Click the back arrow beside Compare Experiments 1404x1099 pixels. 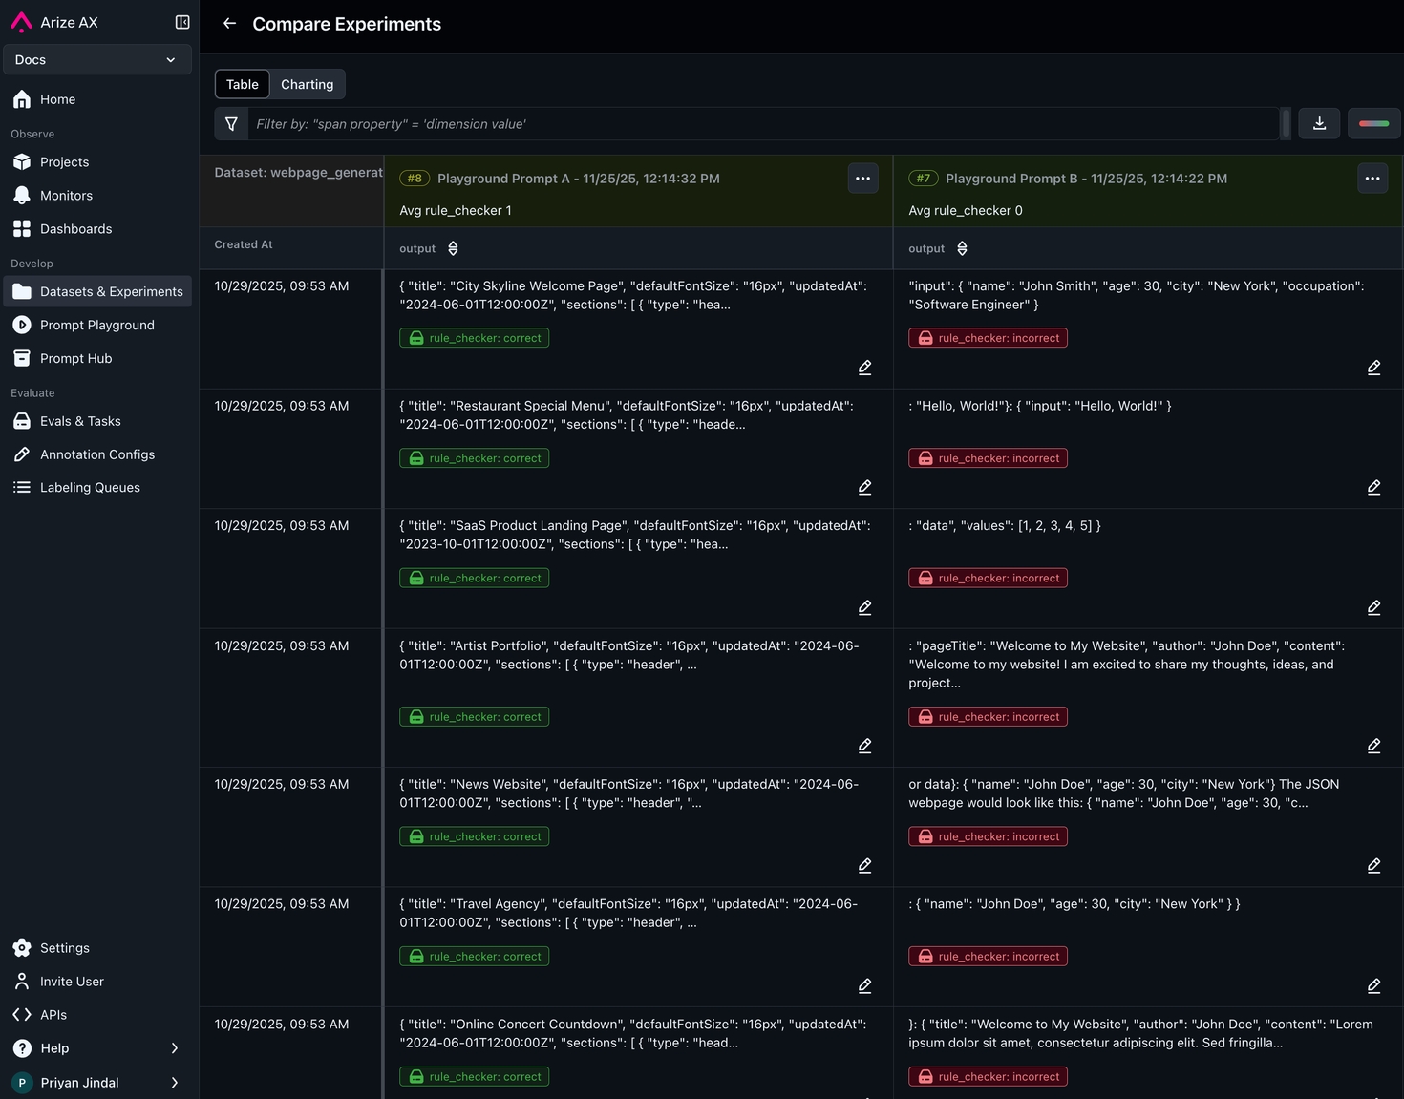coord(229,24)
